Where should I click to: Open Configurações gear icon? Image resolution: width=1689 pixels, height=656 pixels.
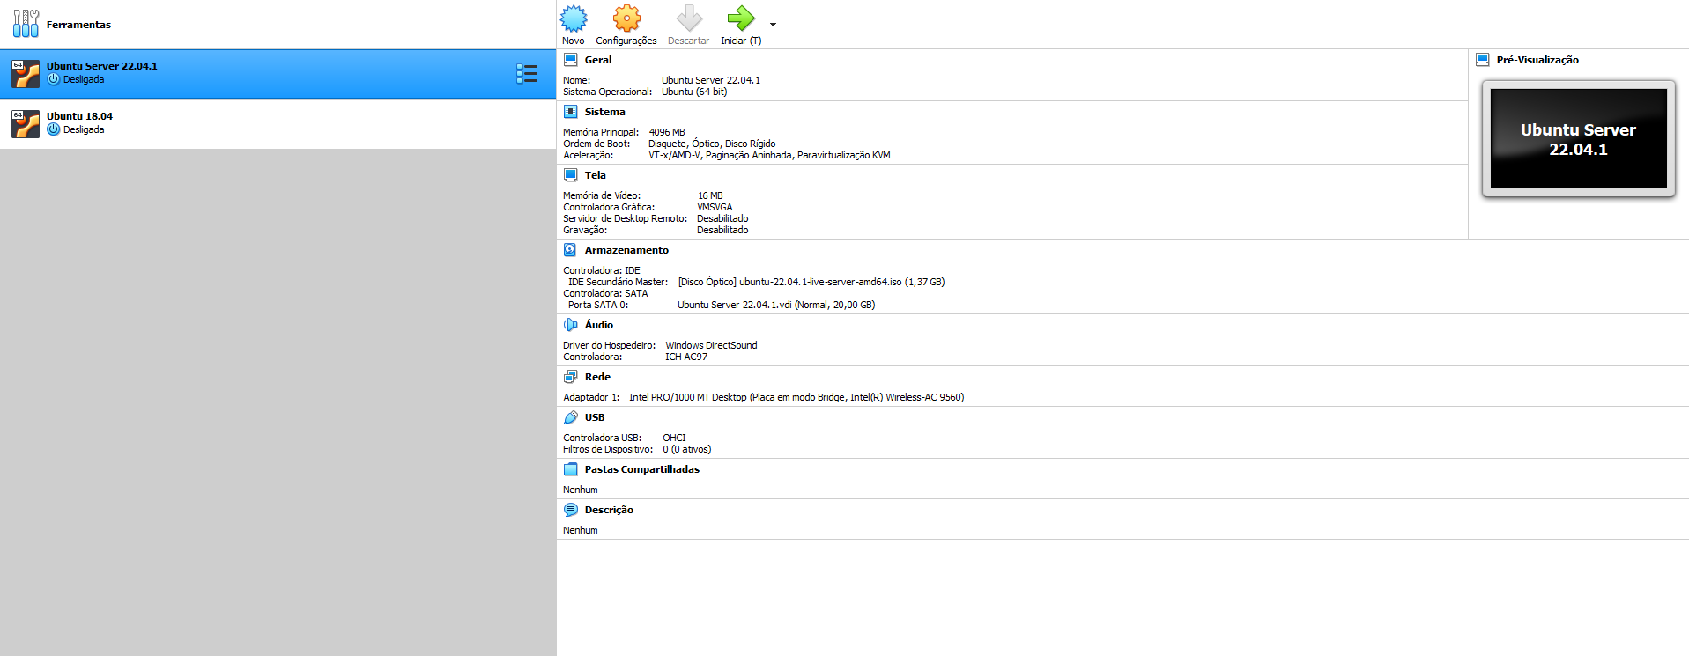pos(626,18)
